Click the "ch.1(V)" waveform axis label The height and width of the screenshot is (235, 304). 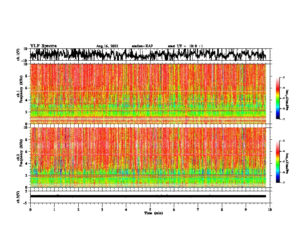[18, 55]
